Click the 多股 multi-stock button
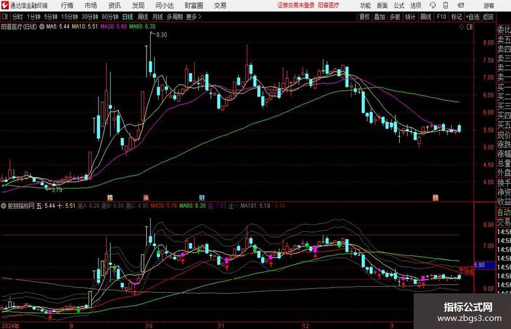 (x=395, y=17)
